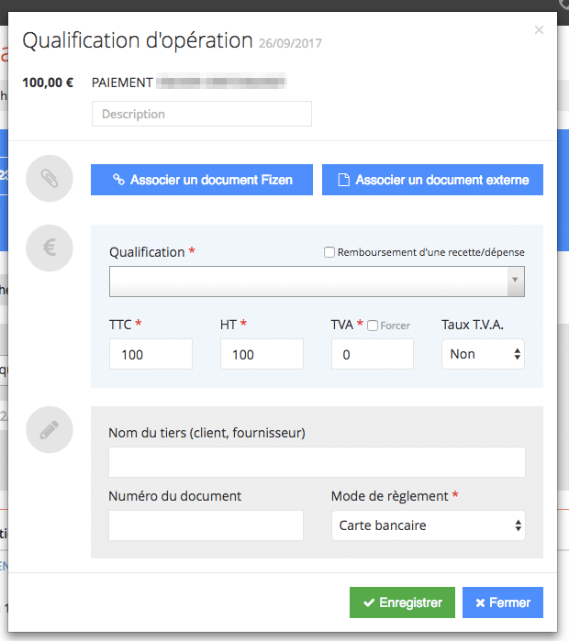Click the TTC amount field
Screen dimensions: 569x641
coord(151,354)
